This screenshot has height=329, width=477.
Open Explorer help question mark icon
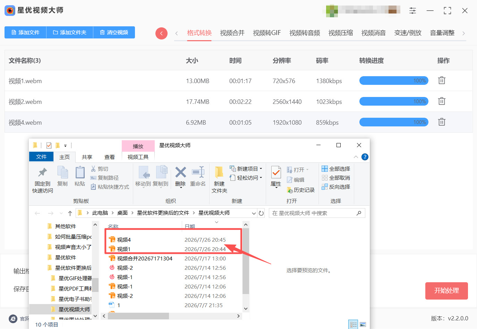click(365, 157)
